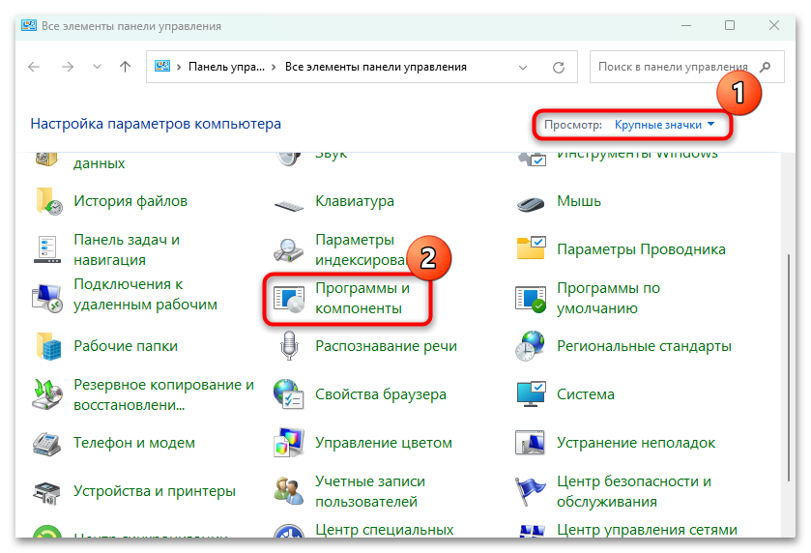Open Центр безопасности и обслуживания link
Screen dimensions: 811x553
634,491
